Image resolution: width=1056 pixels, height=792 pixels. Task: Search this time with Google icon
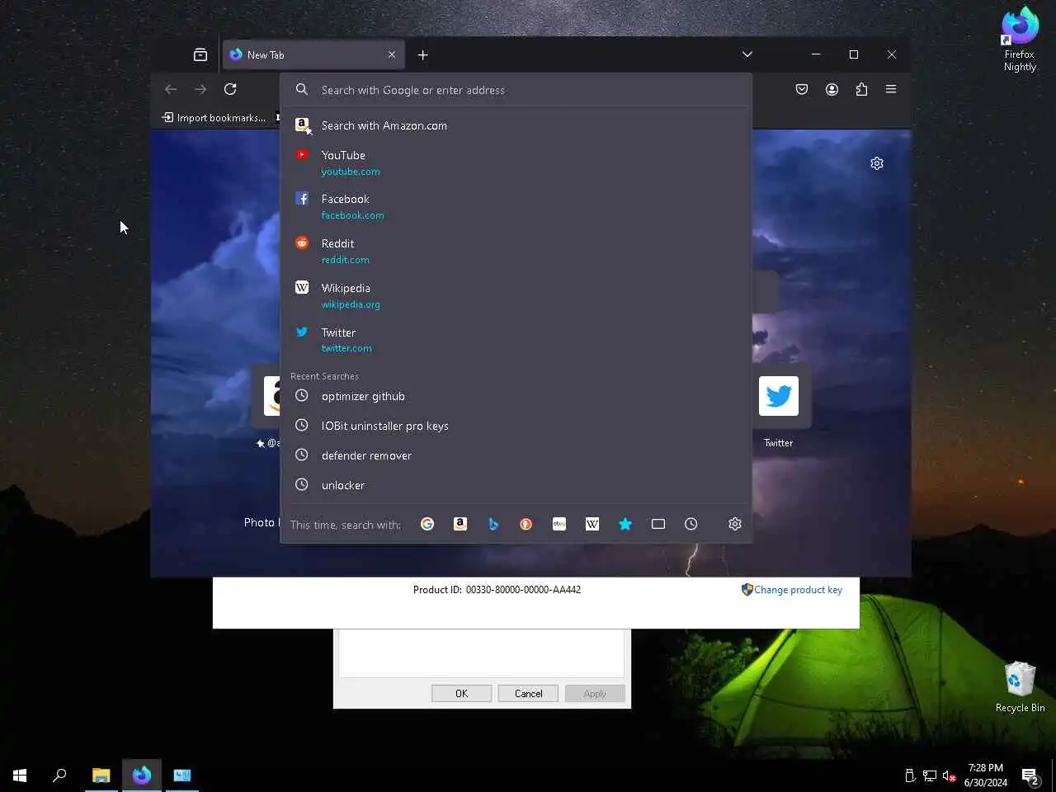click(x=427, y=524)
